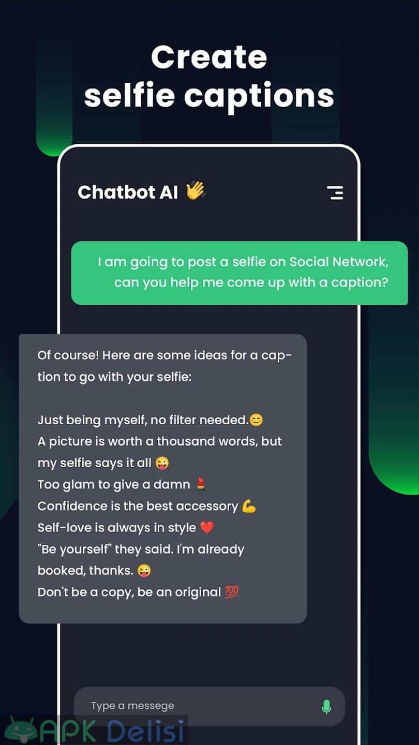Viewport: 419px width, 745px height.
Task: Click the "Create selfie captions" heading
Action: [209, 76]
